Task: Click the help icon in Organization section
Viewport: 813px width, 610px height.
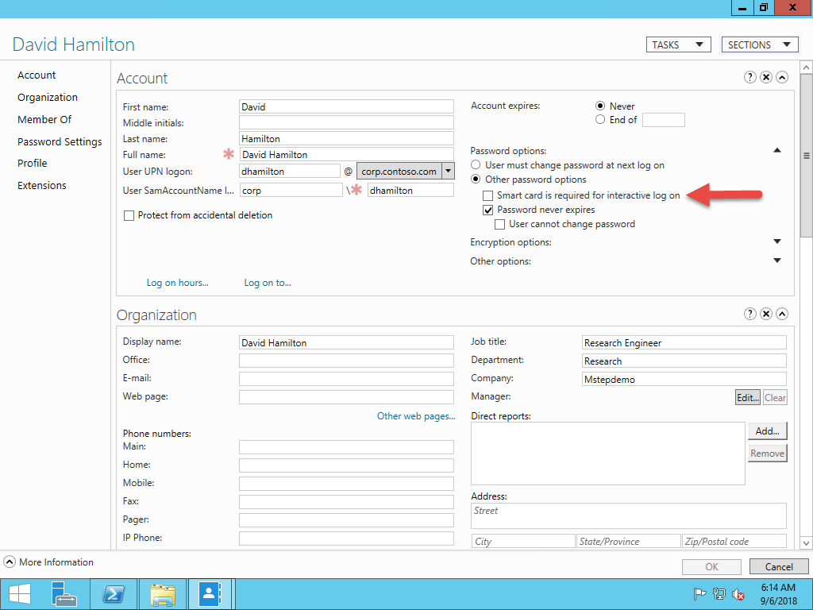Action: coord(749,314)
